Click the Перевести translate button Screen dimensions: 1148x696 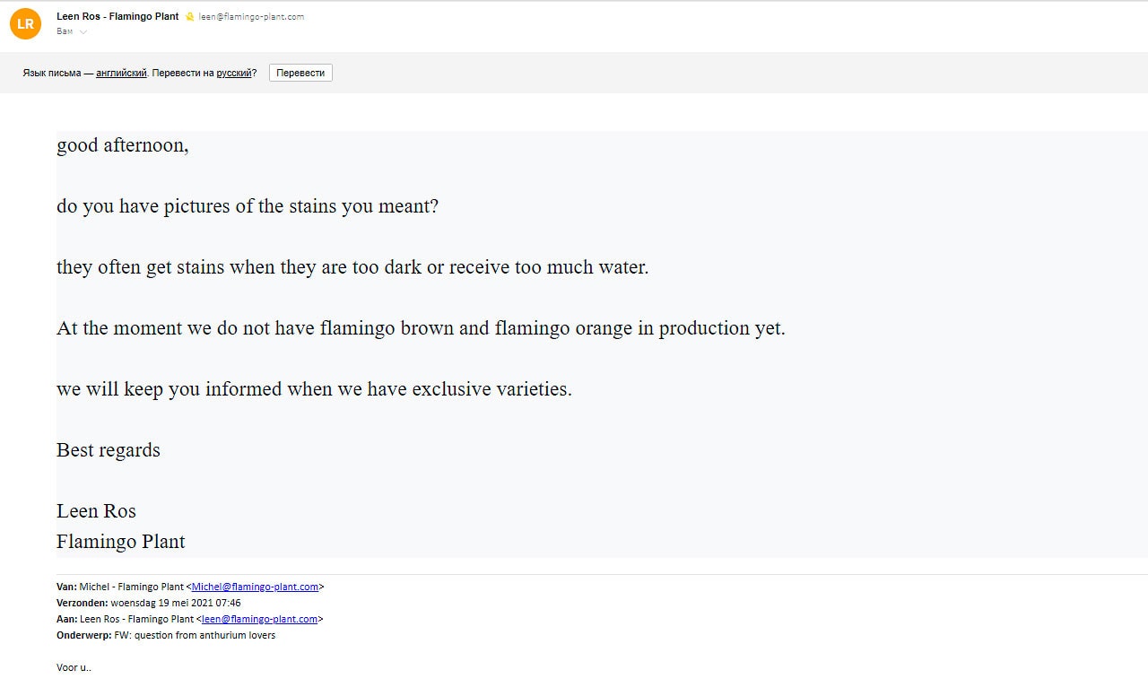click(300, 73)
